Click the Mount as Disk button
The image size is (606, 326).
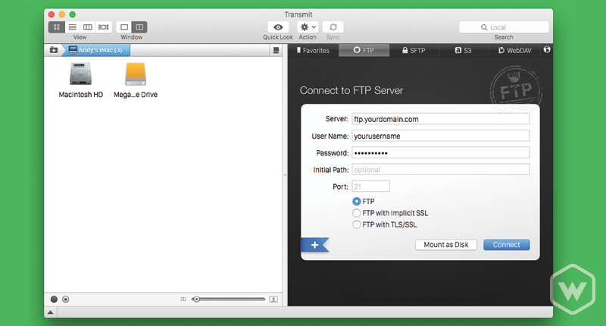pyautogui.click(x=446, y=245)
